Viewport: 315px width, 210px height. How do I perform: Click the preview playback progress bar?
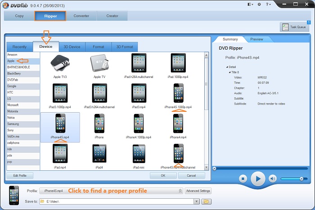pyautogui.click(x=261, y=169)
